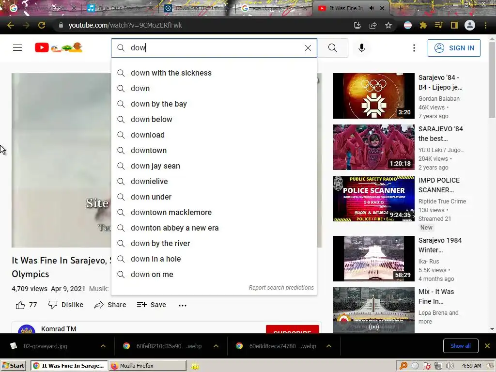The width and height of the screenshot is (496, 372).
Task: Share the video
Action: pyautogui.click(x=110, y=305)
